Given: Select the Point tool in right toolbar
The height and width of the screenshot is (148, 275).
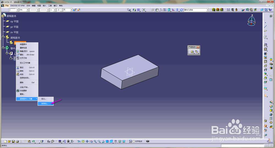Looking at the screenshot, I should tap(265, 22).
